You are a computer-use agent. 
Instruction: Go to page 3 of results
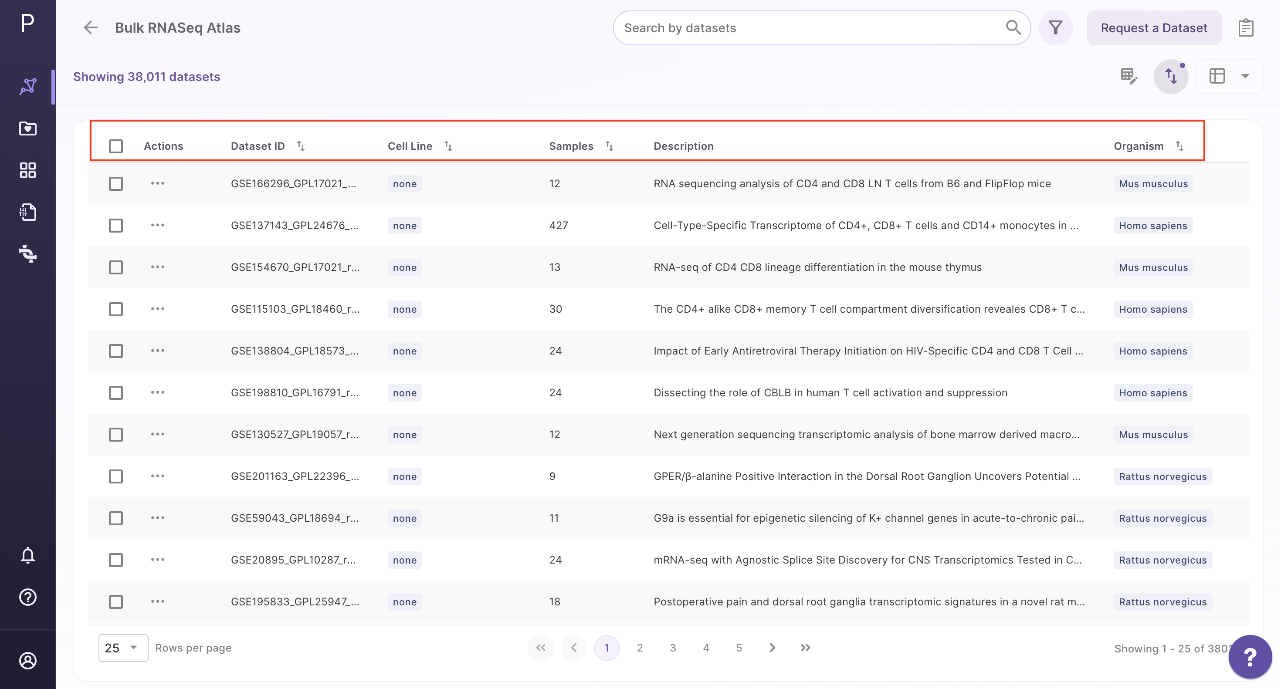pos(673,648)
